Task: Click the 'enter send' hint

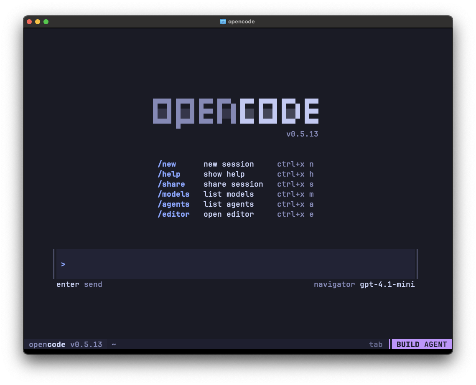Action: click(x=79, y=284)
